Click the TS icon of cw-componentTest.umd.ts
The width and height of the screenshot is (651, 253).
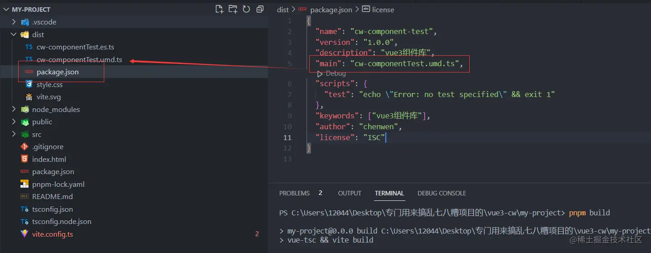pyautogui.click(x=29, y=59)
